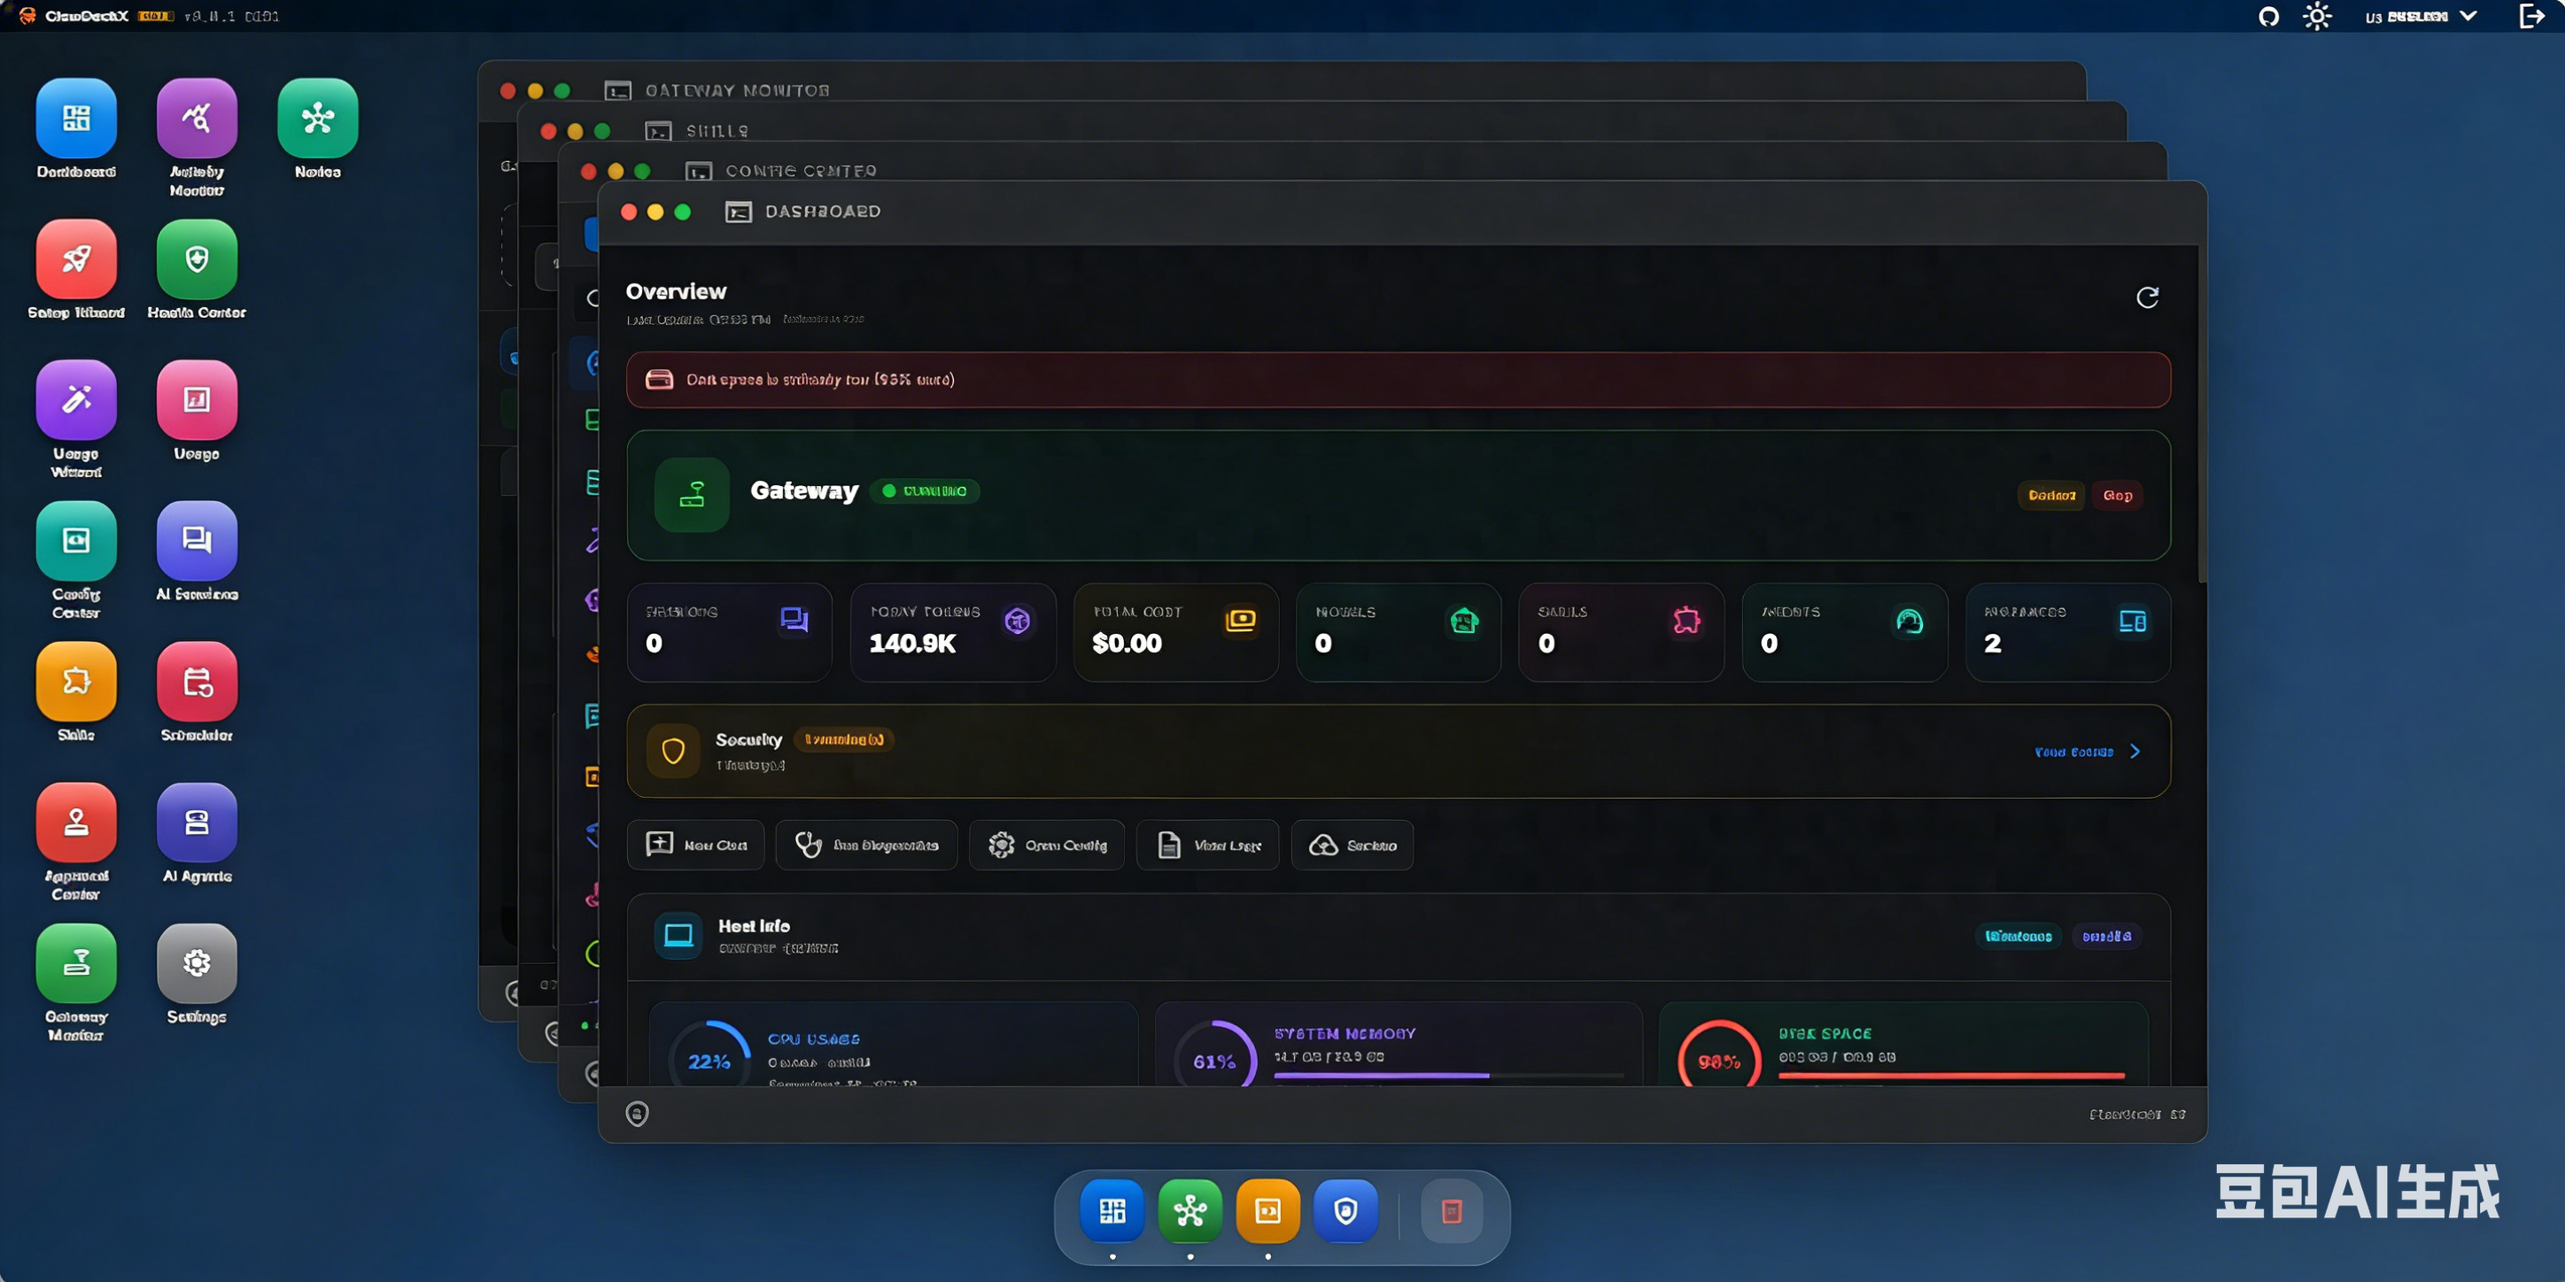The width and height of the screenshot is (2565, 1282).
Task: Bring the Gateway Monitor window forward
Action: pos(737,90)
